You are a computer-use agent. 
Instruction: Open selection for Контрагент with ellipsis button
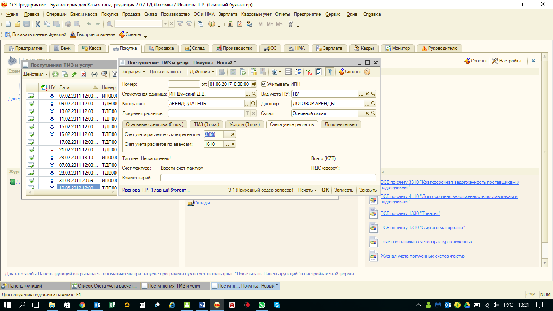pos(248,104)
